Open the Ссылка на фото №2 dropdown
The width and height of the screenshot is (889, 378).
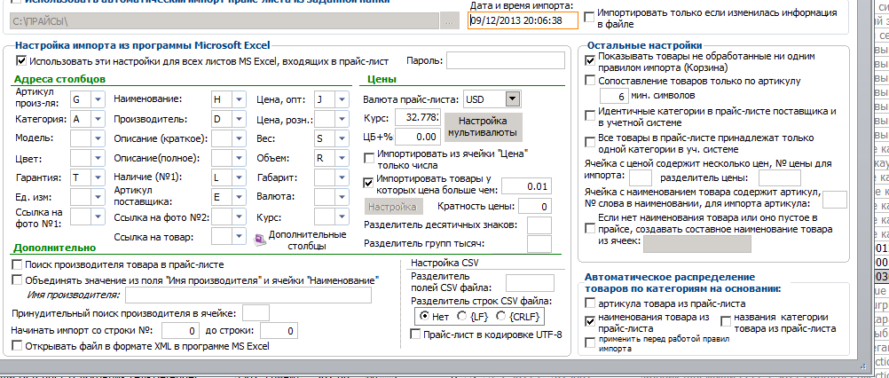pos(240,217)
